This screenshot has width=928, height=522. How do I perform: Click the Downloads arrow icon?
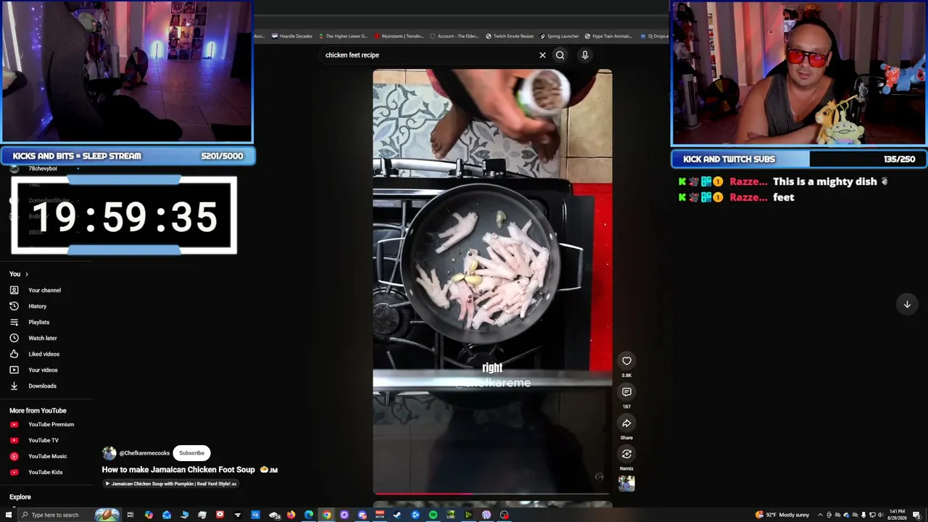[14, 386]
